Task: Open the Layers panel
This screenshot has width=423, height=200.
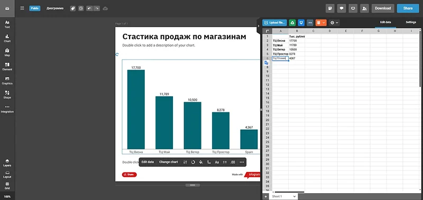Action: (x=7, y=163)
